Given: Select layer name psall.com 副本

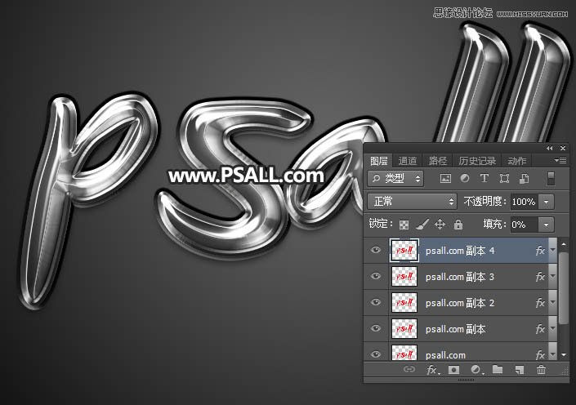Looking at the screenshot, I should 456,329.
